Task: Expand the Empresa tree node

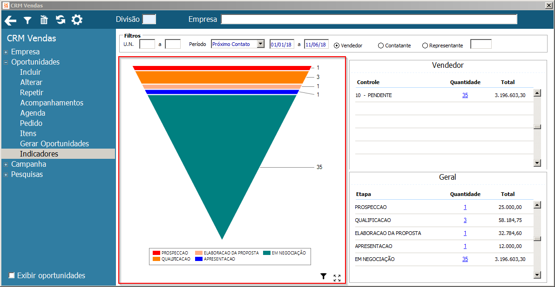Action: [6, 52]
